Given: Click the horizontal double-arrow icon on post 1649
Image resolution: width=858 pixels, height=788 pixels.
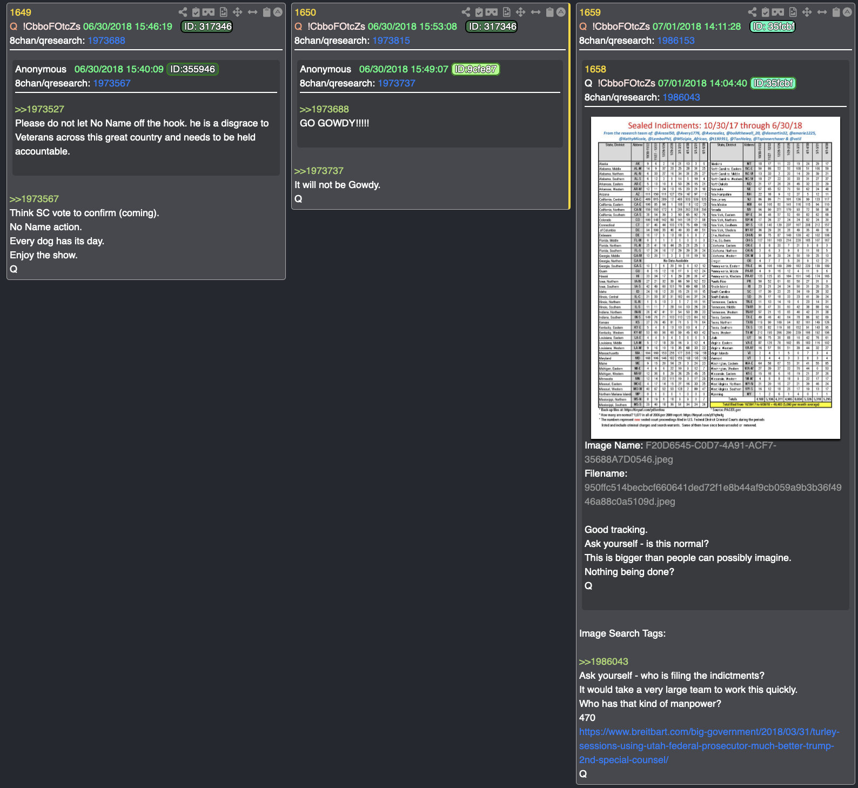Looking at the screenshot, I should click(x=252, y=12).
